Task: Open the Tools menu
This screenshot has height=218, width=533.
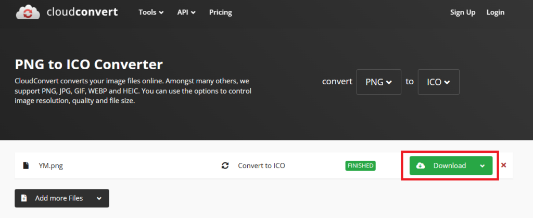Action: [151, 12]
